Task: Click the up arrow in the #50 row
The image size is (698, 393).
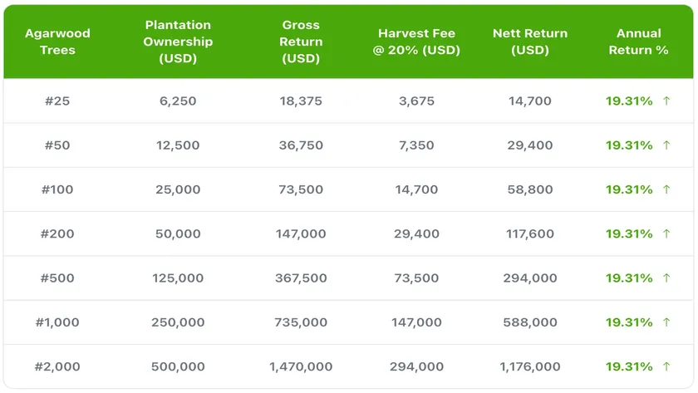Action: (x=666, y=145)
